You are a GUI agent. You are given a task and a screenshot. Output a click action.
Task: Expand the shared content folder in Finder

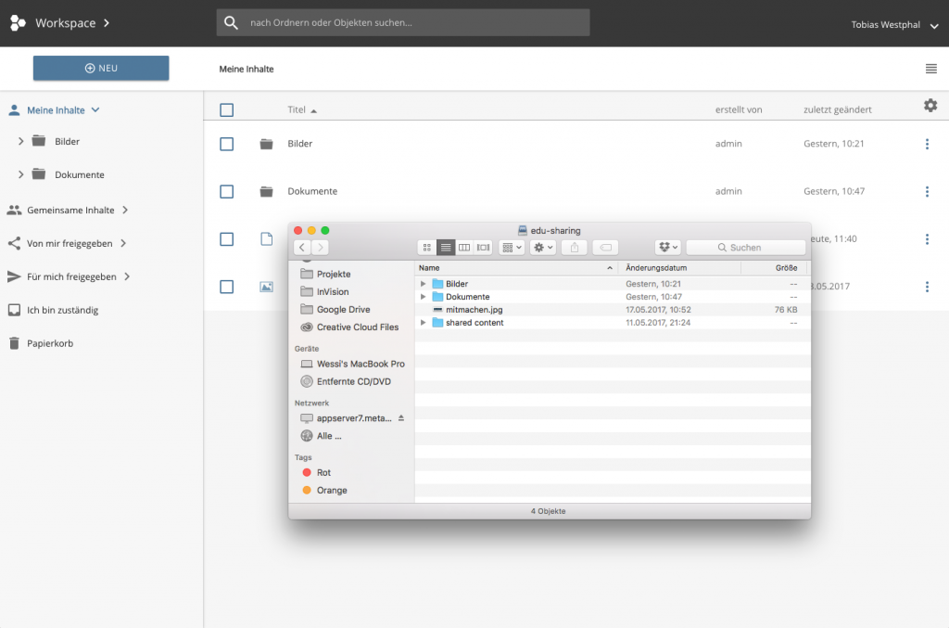424,322
